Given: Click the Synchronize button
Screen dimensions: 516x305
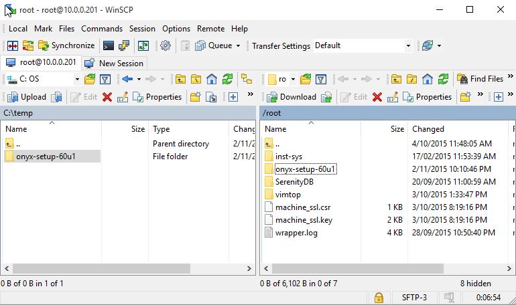Looking at the screenshot, I should coord(66,45).
